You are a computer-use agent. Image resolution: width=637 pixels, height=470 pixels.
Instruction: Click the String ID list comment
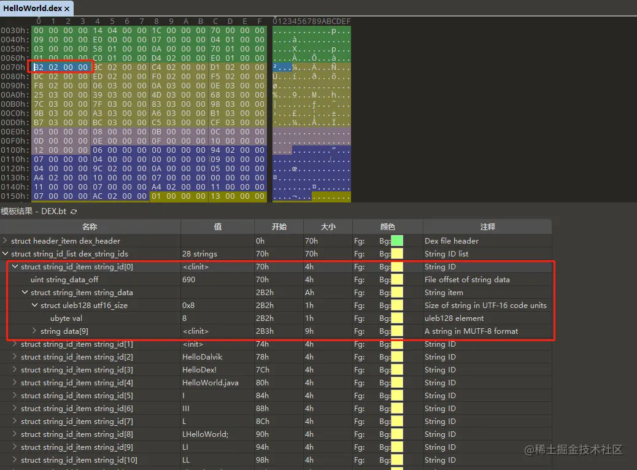click(447, 254)
